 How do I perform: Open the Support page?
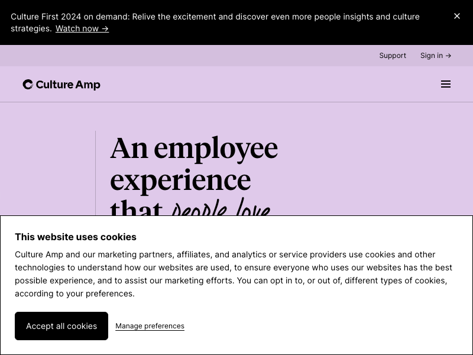[393, 56]
